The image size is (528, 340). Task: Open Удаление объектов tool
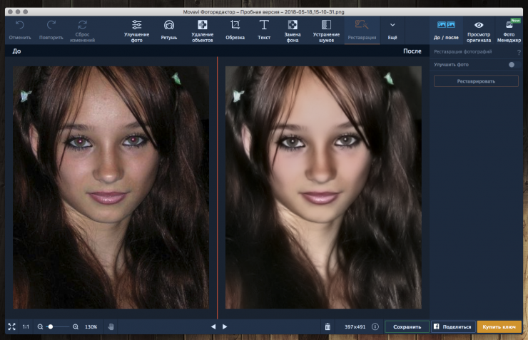(x=203, y=31)
